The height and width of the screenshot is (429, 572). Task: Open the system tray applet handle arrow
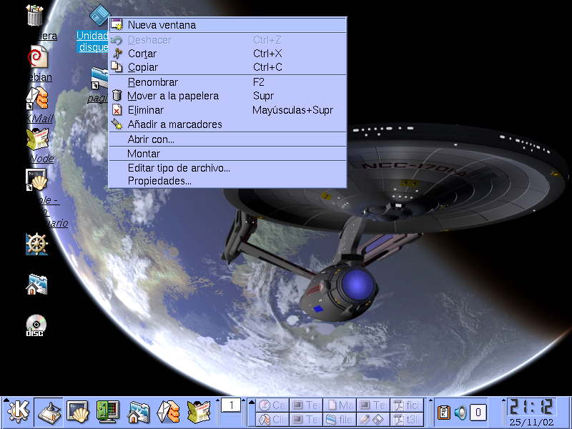[x=430, y=400]
